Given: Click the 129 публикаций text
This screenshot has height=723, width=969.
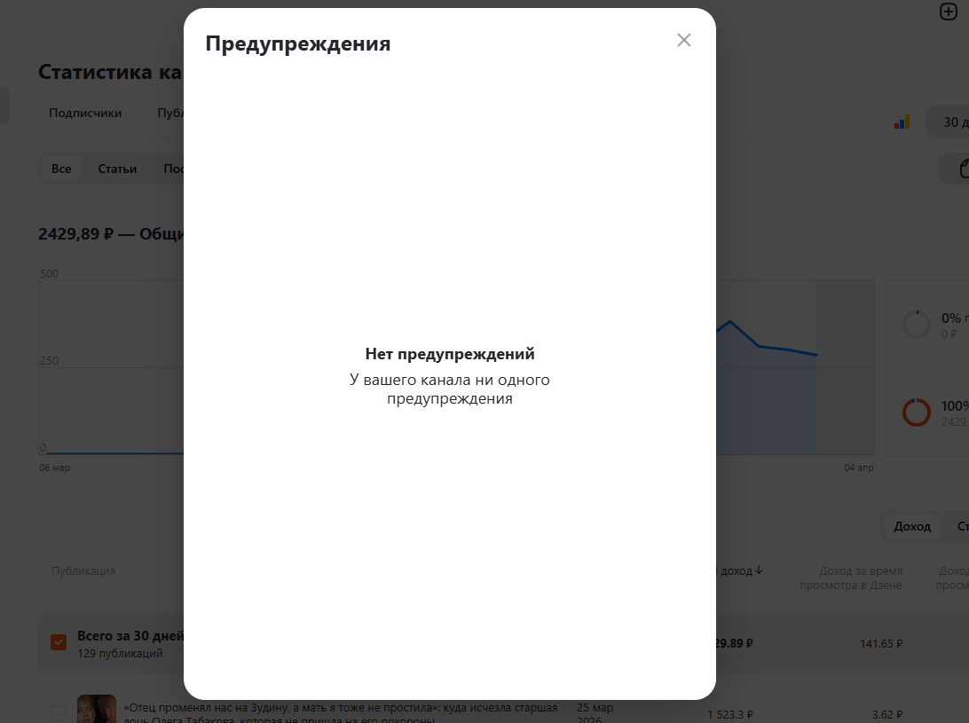Looking at the screenshot, I should [x=120, y=653].
